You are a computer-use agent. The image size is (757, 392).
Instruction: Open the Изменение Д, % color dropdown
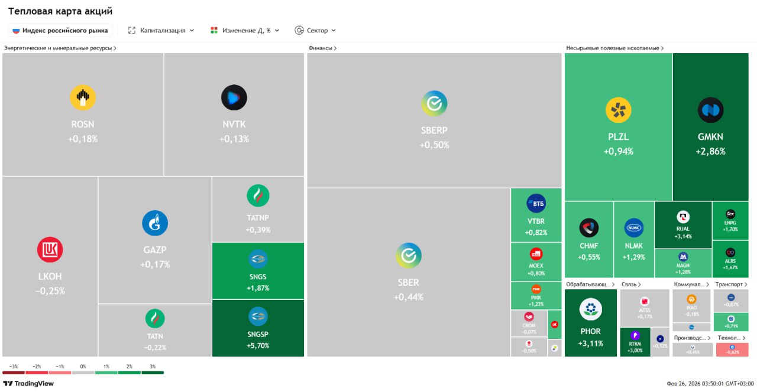coord(245,30)
